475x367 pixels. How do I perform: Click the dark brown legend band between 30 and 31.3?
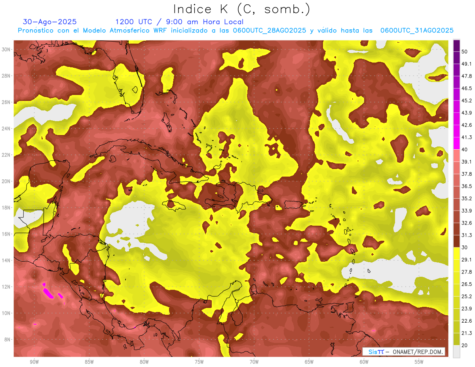pos(456,241)
